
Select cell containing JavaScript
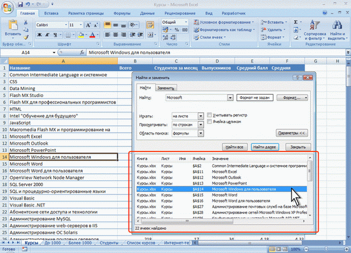(x=63, y=123)
